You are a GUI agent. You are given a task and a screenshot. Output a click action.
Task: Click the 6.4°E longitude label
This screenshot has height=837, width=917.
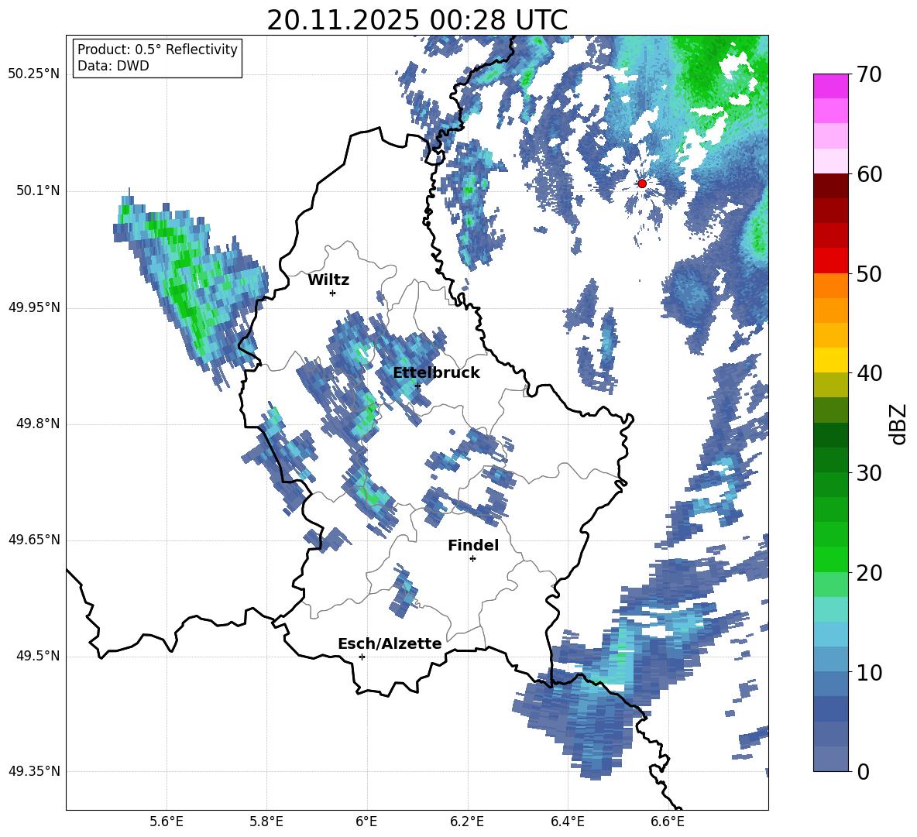pos(567,822)
